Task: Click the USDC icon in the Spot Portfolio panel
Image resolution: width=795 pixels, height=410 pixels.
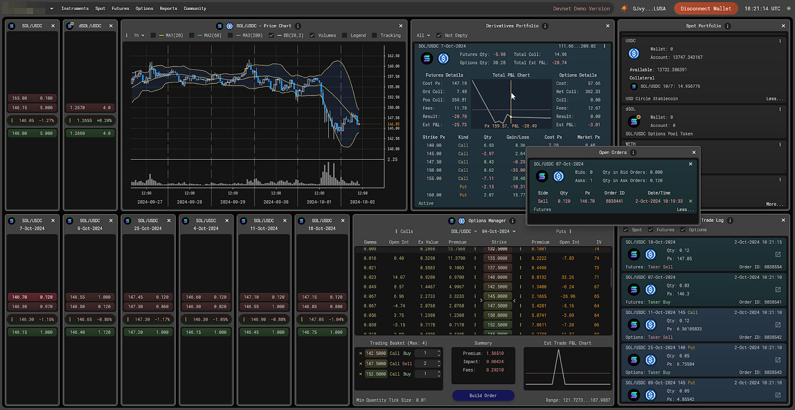Action: point(633,53)
